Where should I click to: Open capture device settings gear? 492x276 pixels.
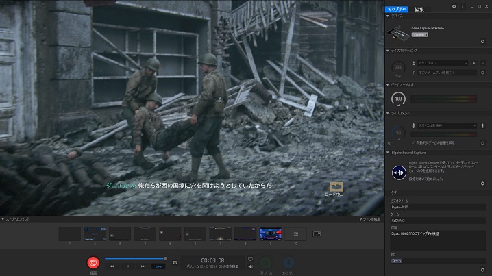(482, 41)
